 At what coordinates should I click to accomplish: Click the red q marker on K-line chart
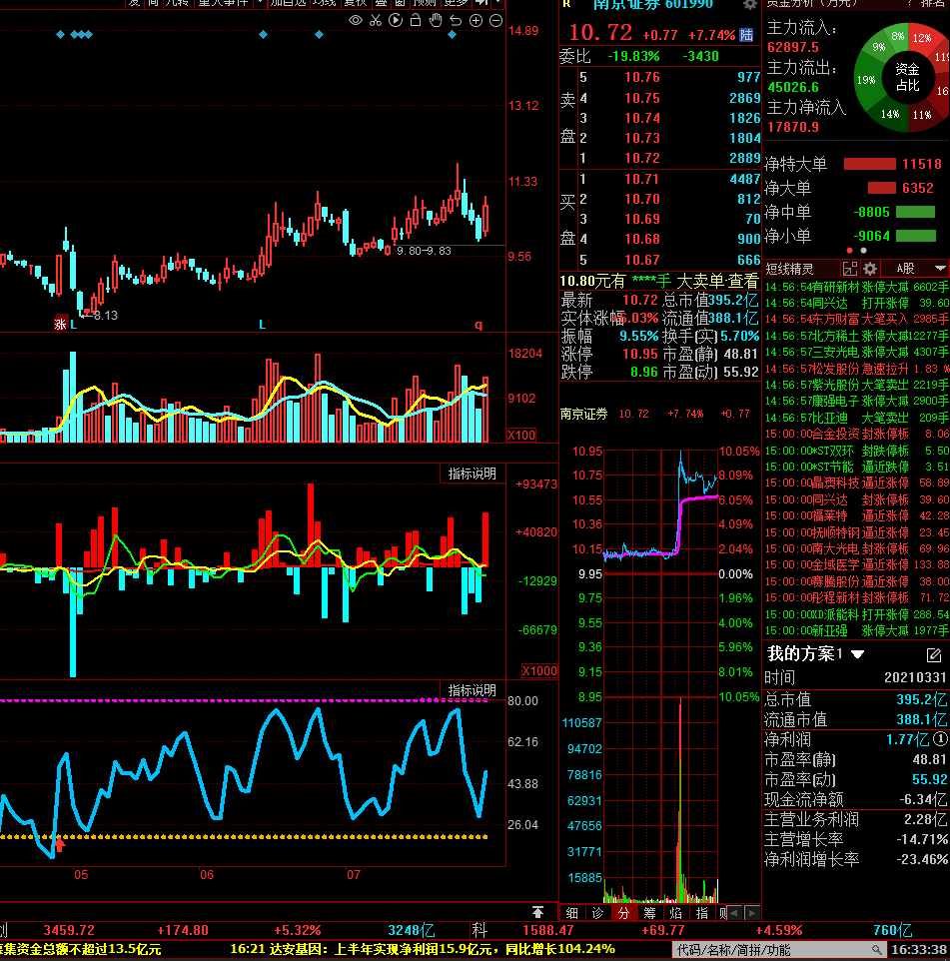[478, 325]
